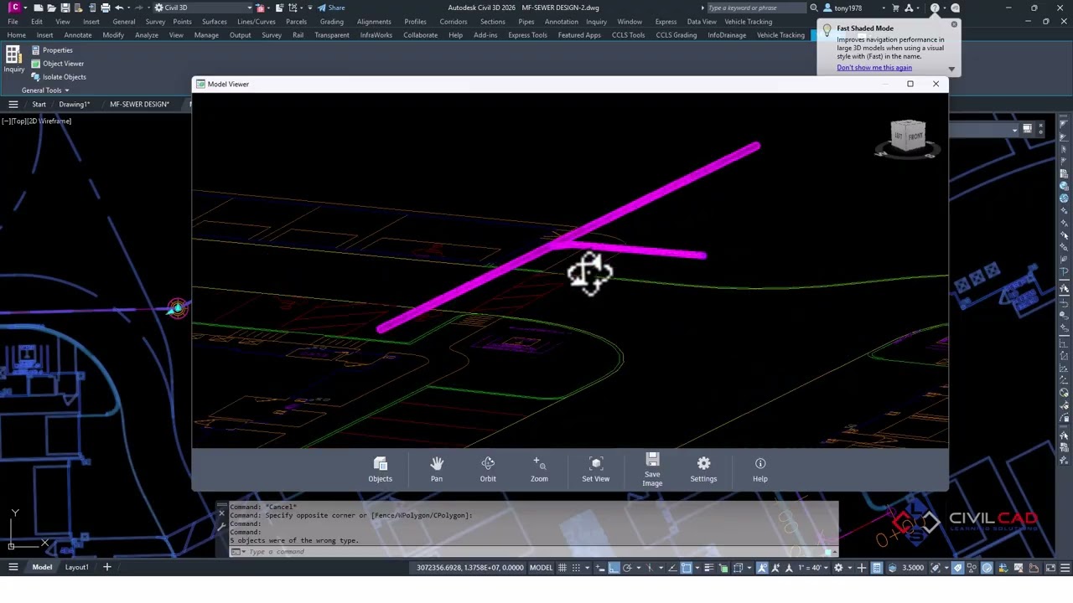The width and height of the screenshot is (1073, 603).
Task: Click the search magnifier icon
Action: pyautogui.click(x=813, y=8)
